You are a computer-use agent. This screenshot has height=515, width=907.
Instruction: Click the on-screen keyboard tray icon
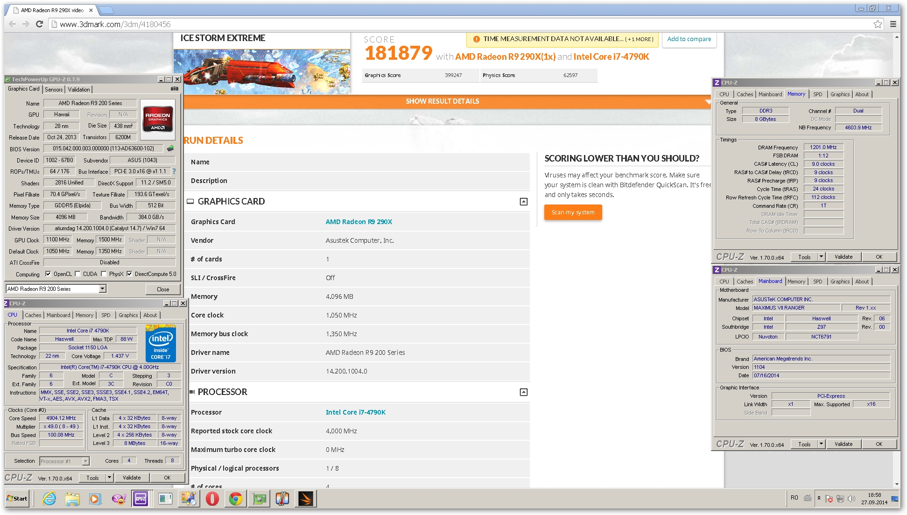click(x=808, y=498)
